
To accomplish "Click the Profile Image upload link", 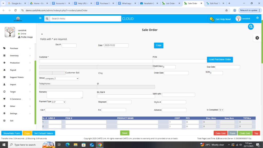I will pyautogui.click(x=25, y=37).
